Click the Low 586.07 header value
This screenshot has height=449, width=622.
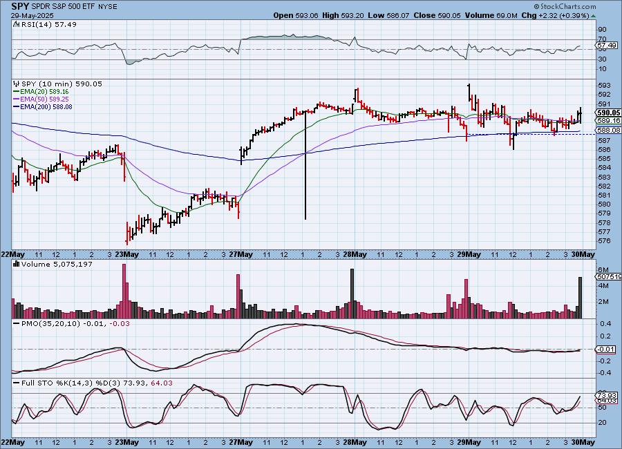(x=388, y=15)
